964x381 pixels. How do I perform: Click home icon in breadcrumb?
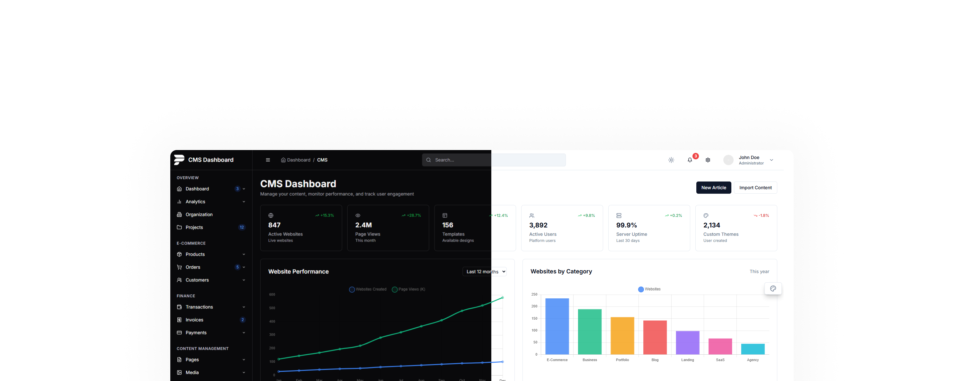[283, 160]
